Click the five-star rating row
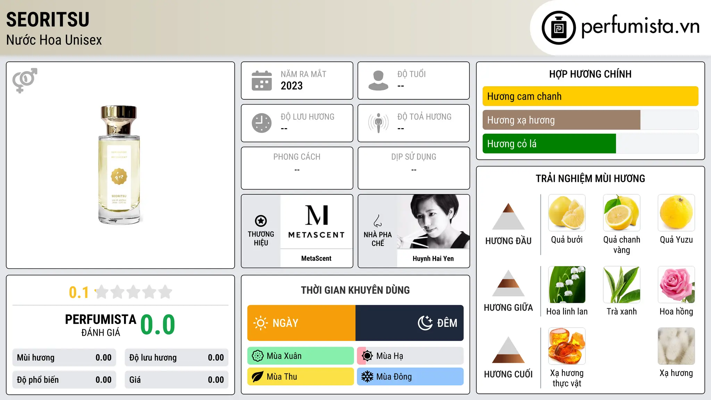711x400 pixels. 134,292
